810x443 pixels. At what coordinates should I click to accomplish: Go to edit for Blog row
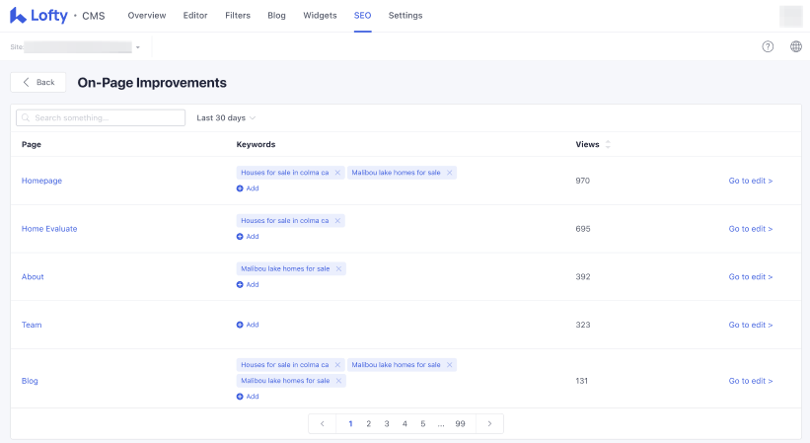click(x=751, y=381)
